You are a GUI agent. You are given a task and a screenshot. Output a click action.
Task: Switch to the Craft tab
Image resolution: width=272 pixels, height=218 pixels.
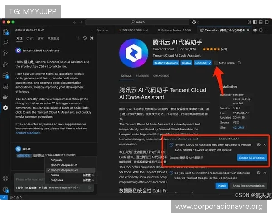tap(30, 38)
